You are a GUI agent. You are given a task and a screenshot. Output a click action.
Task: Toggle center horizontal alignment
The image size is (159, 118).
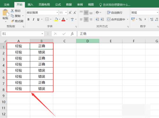[86, 19]
